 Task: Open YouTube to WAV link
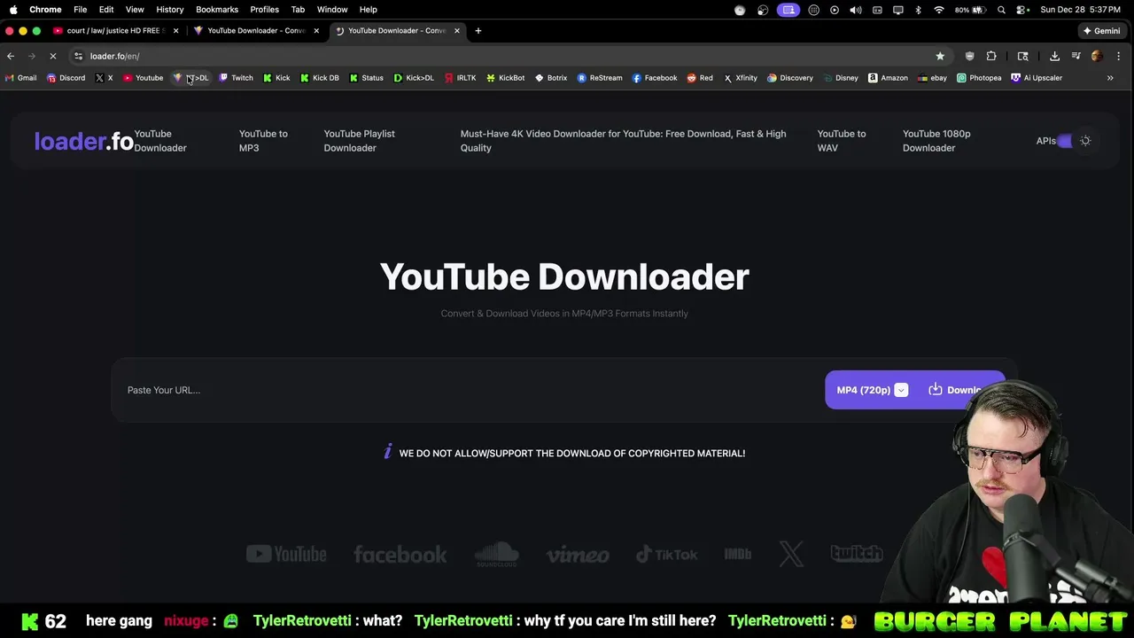(x=841, y=141)
